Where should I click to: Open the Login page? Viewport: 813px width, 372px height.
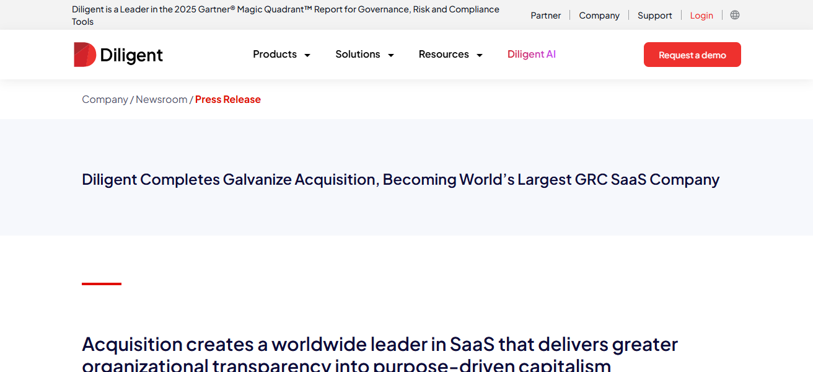701,15
